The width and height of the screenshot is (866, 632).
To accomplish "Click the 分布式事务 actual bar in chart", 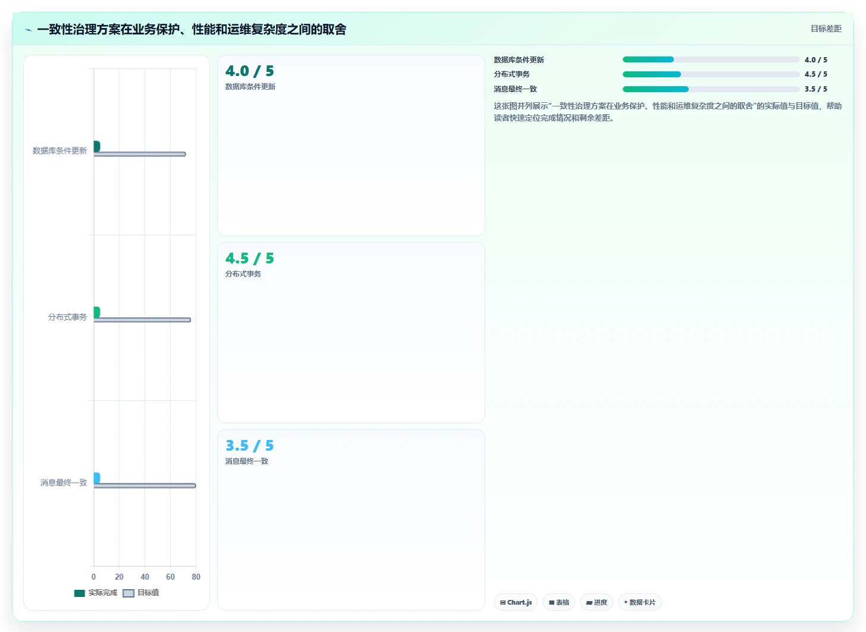I will 96,312.
